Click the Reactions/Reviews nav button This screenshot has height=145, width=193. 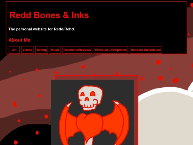coord(77,50)
